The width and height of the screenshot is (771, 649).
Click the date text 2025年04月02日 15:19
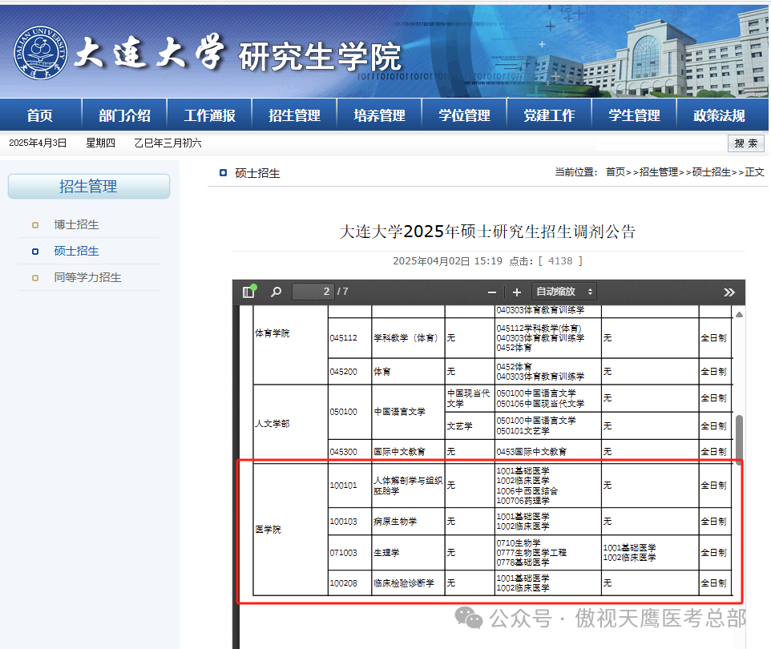point(447,261)
